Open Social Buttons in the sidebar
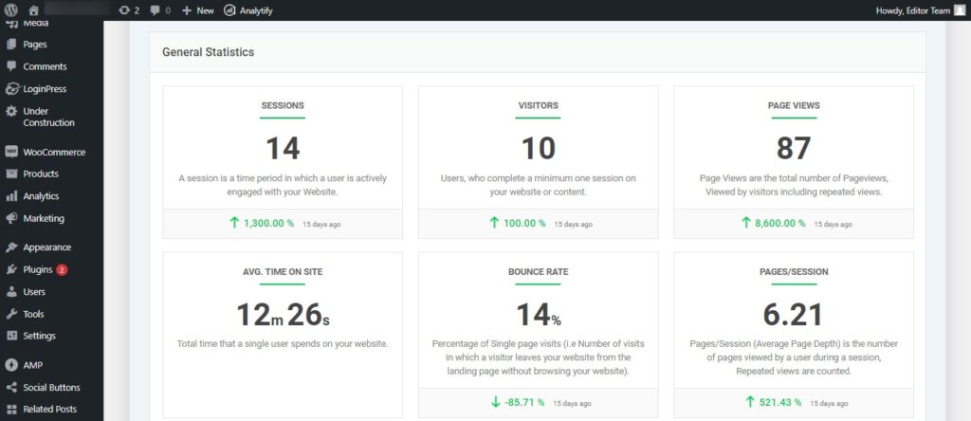This screenshot has height=421, width=971. [51, 388]
